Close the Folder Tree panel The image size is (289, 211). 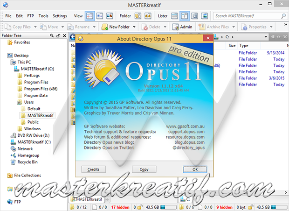coord(64,35)
